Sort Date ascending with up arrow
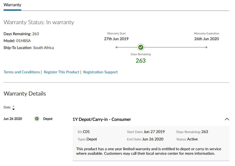This screenshot has width=235, height=166. click(x=14, y=106)
